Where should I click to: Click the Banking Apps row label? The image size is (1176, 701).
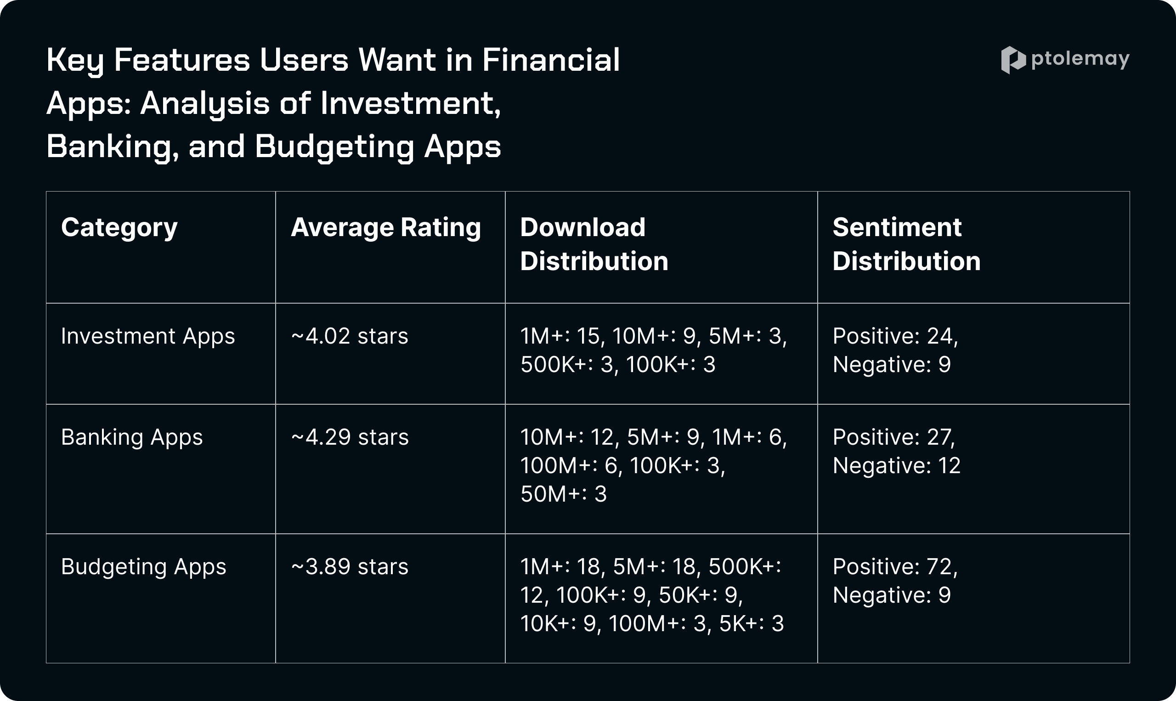pos(132,437)
